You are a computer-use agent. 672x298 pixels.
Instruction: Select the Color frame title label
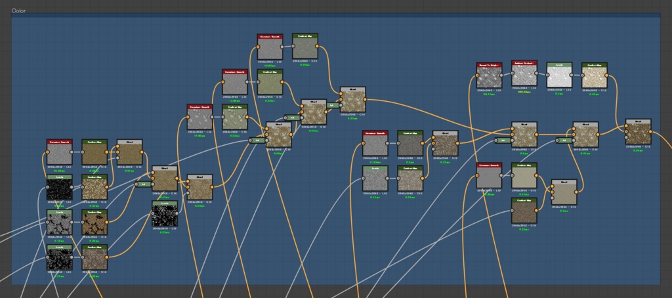(18, 11)
